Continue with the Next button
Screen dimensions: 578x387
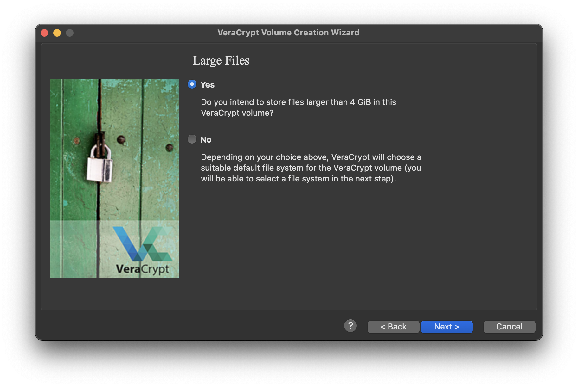[x=447, y=327]
